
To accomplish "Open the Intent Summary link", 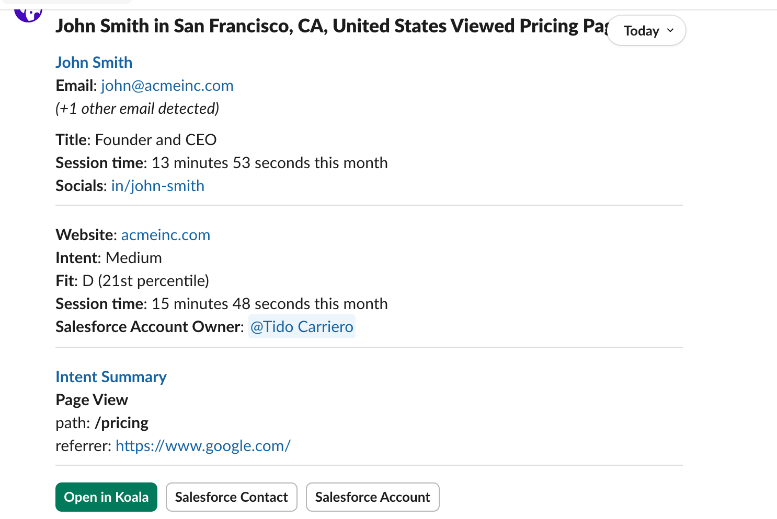I will point(111,377).
